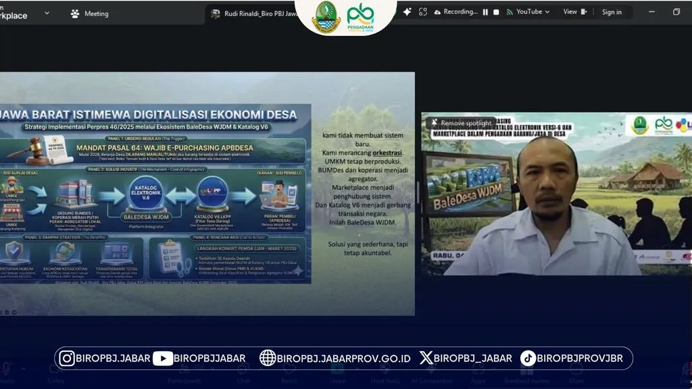Expand the Workplace chevron dropdown

(47, 13)
